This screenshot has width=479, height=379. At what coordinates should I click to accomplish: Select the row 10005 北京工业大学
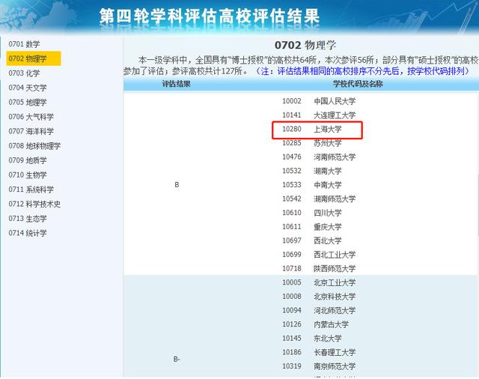[319, 282]
